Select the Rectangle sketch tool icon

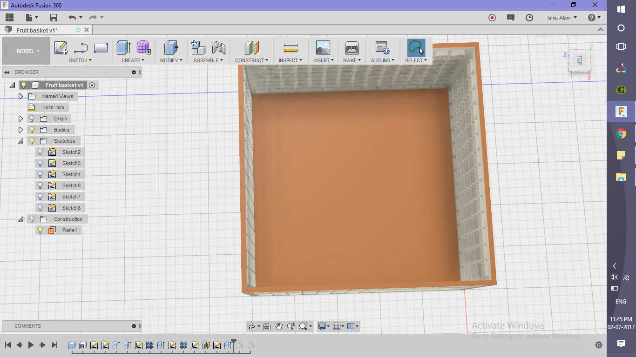101,47
